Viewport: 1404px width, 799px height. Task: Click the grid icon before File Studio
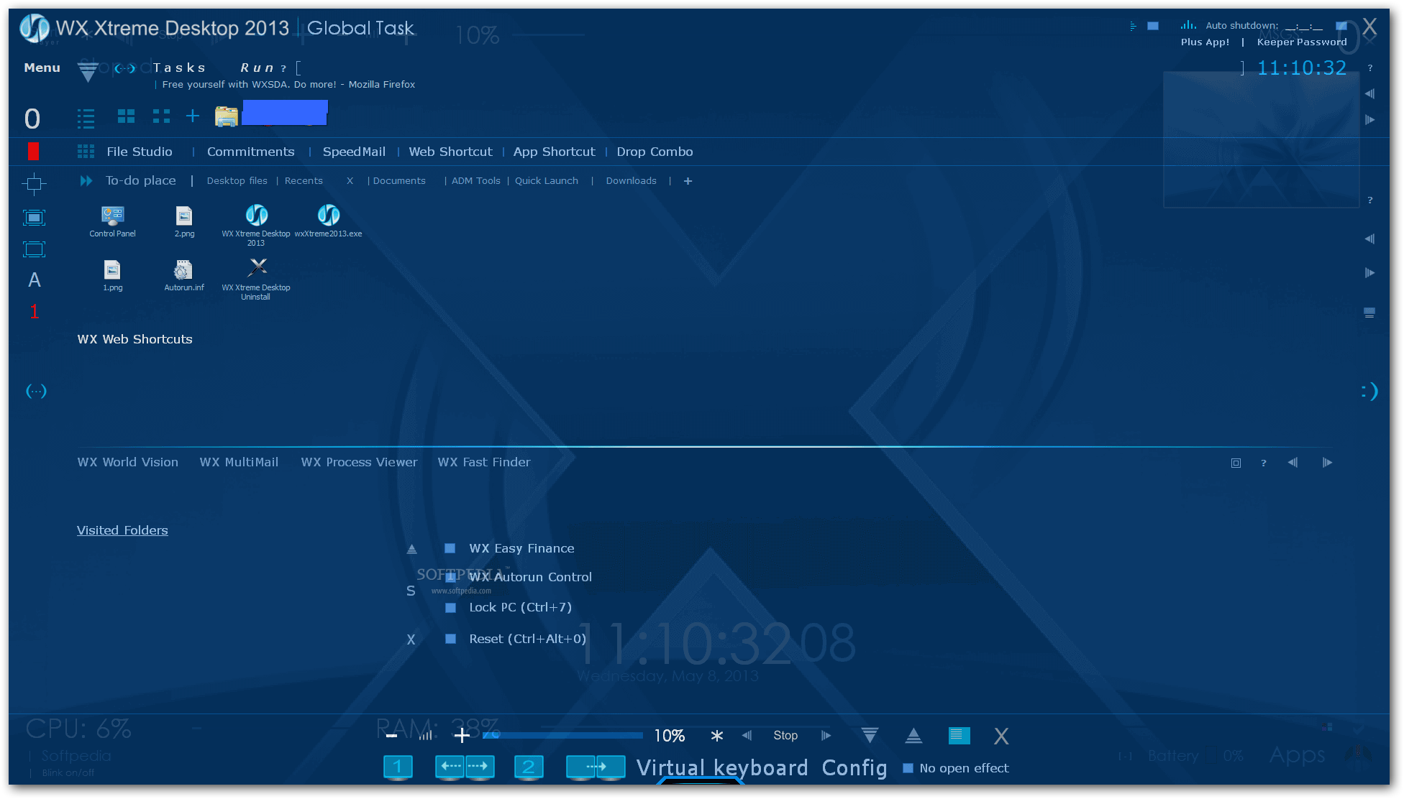pyautogui.click(x=86, y=152)
